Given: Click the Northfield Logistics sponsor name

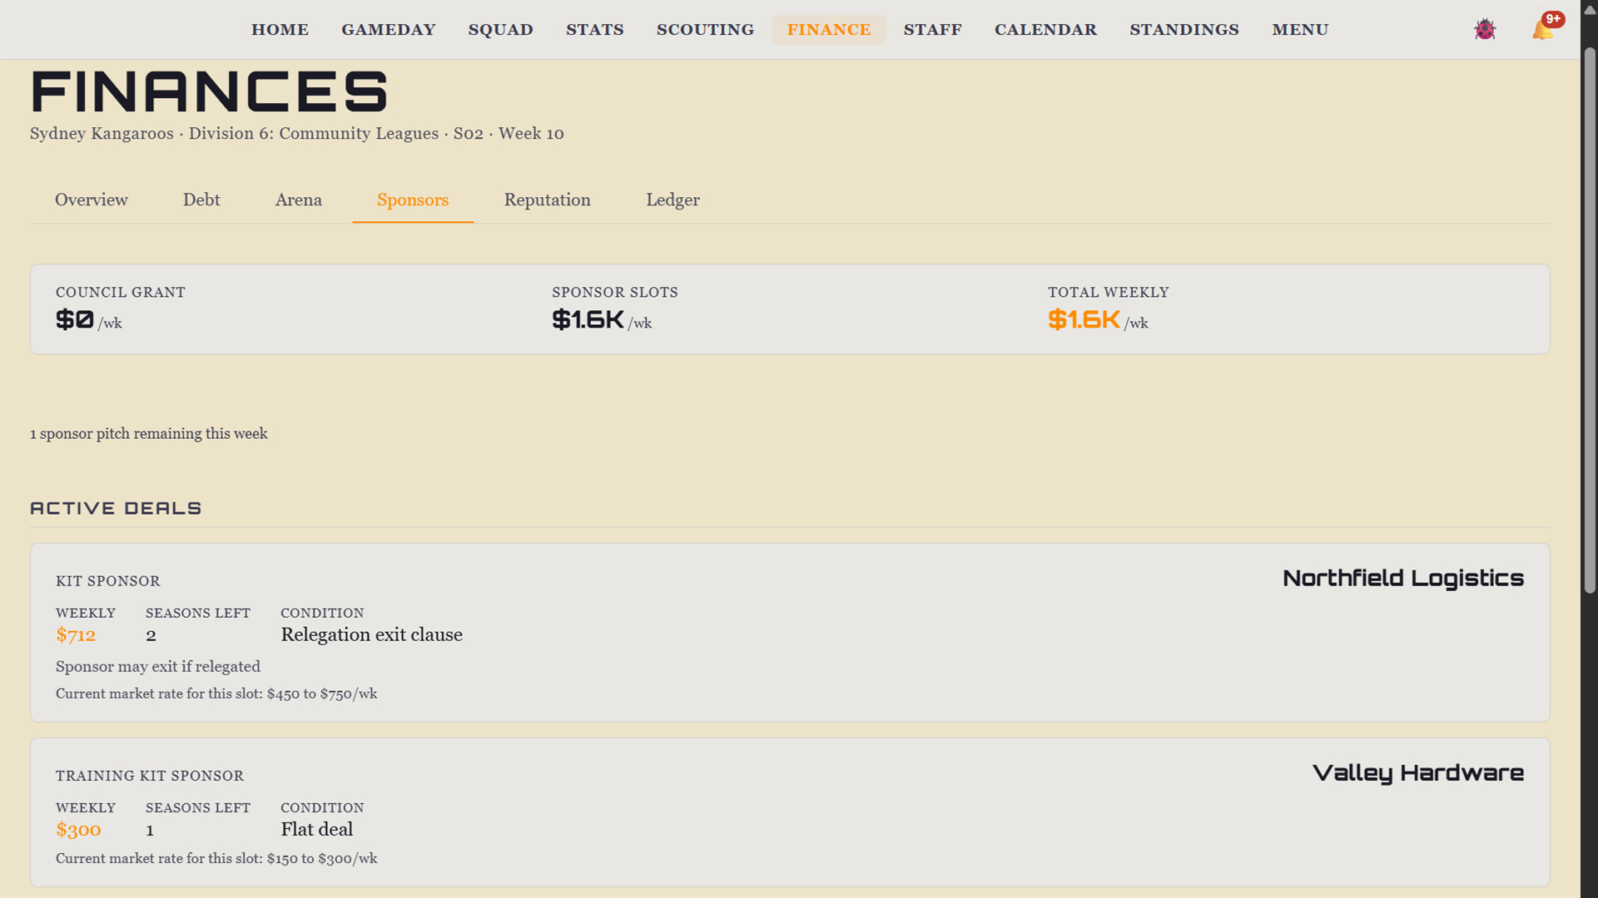Looking at the screenshot, I should pos(1402,579).
